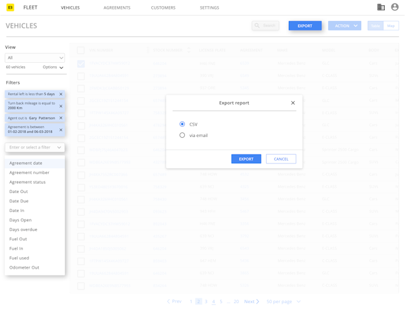Choose 'Agreement status' filter option
The width and height of the screenshot is (405, 324).
click(34, 182)
